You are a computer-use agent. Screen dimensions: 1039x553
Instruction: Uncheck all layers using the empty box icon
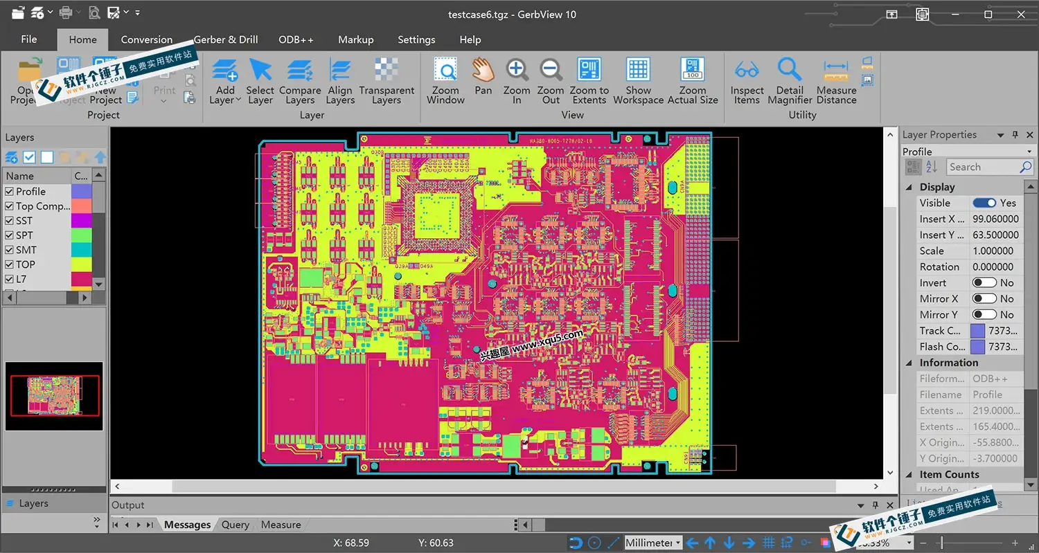[46, 157]
